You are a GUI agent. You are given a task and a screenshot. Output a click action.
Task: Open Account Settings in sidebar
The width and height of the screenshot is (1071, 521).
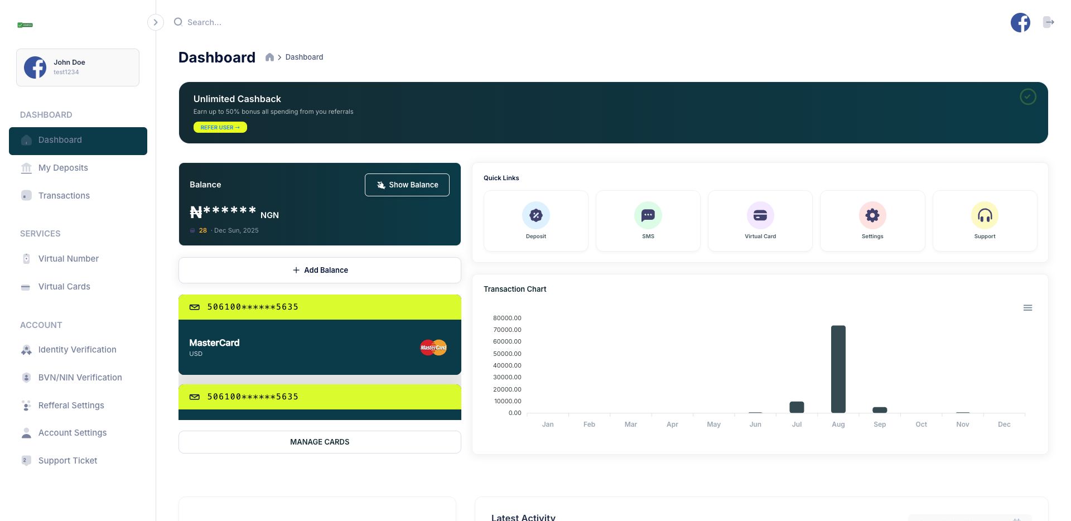point(78,433)
